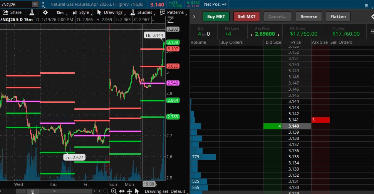374x194 pixels.
Task: Open the Studies menu
Action: click(141, 12)
